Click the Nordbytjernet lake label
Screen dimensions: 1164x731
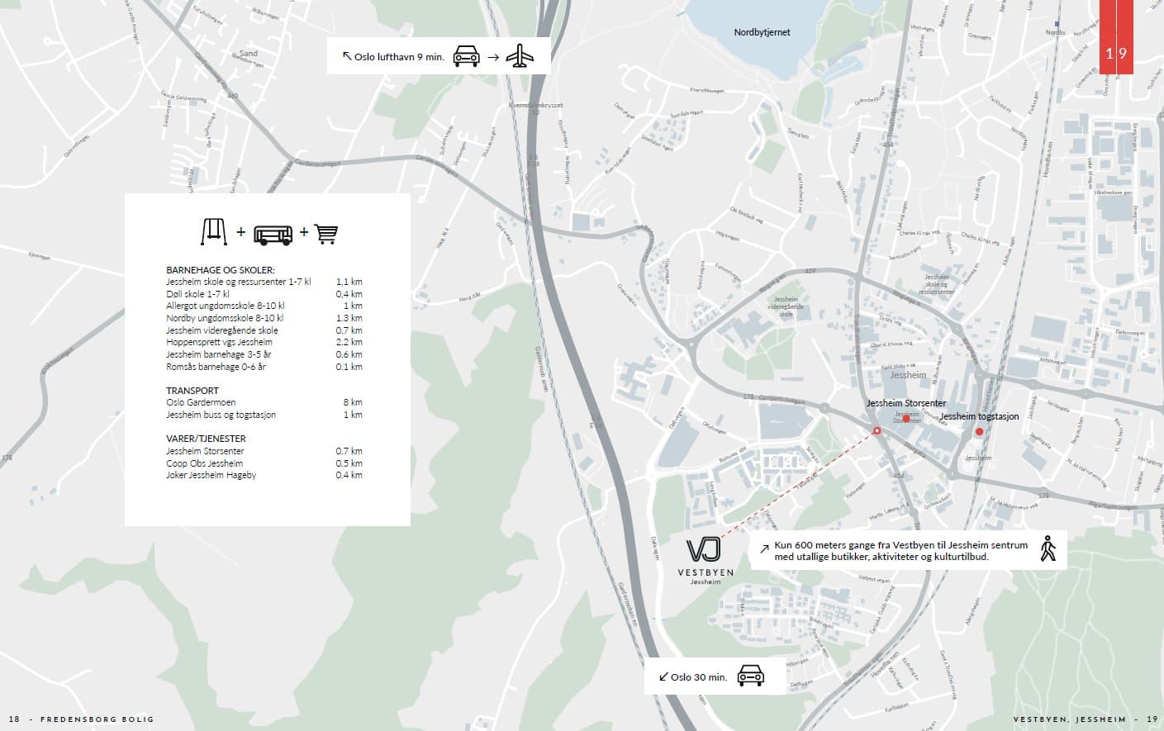[x=762, y=32]
